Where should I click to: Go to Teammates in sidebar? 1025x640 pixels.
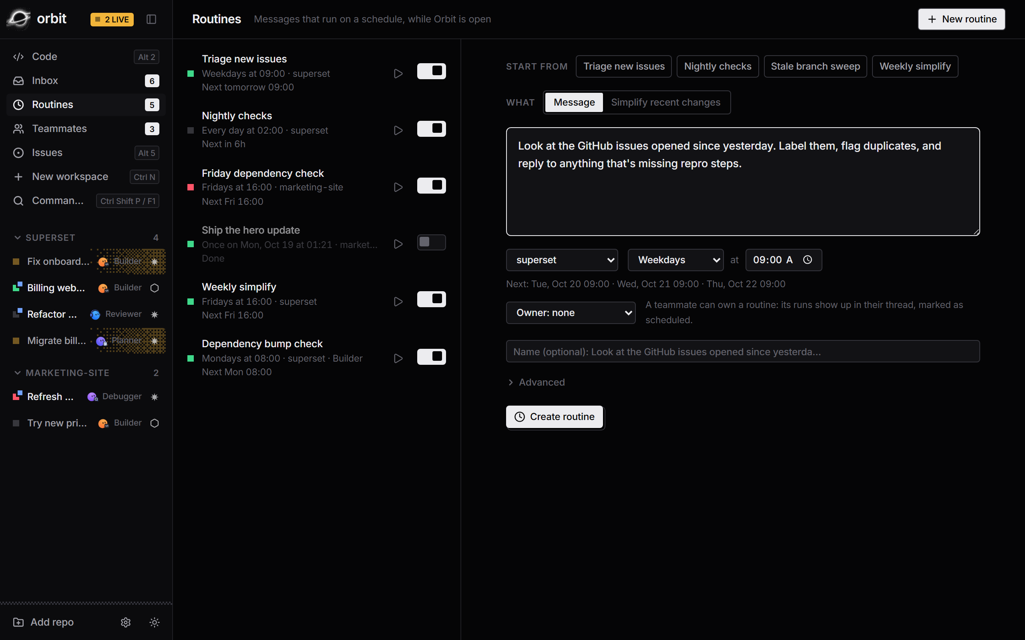pos(86,128)
